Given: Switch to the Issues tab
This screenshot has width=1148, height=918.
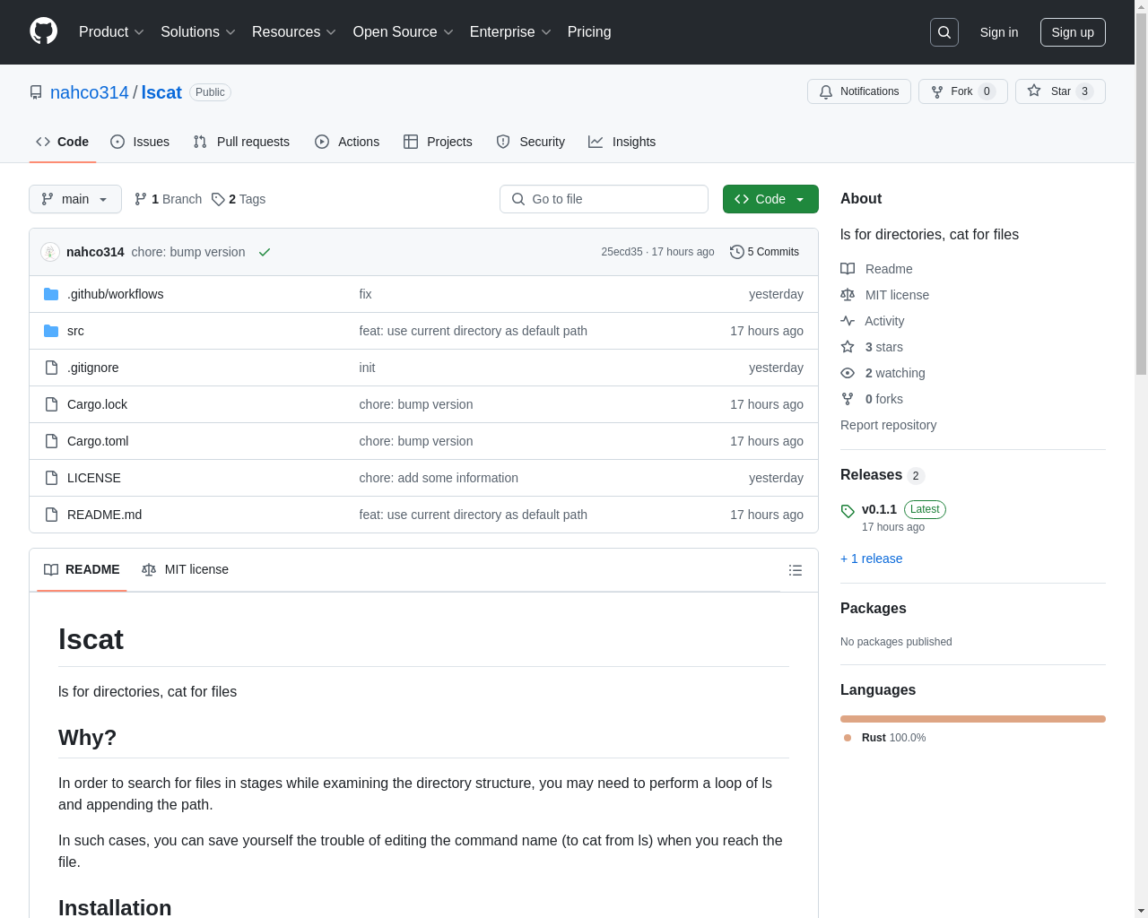Looking at the screenshot, I should pyautogui.click(x=140, y=142).
